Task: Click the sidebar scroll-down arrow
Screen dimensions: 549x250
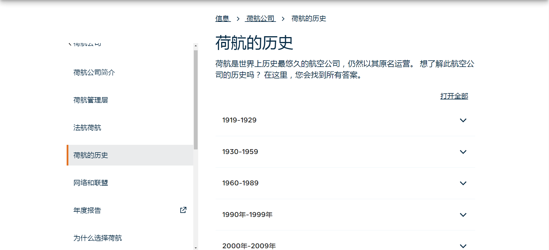Action: coord(196,248)
